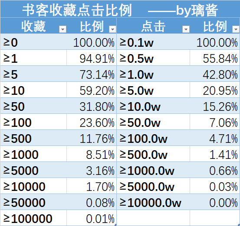Click the value 0.66%
The image size is (240, 226).
pos(224,171)
